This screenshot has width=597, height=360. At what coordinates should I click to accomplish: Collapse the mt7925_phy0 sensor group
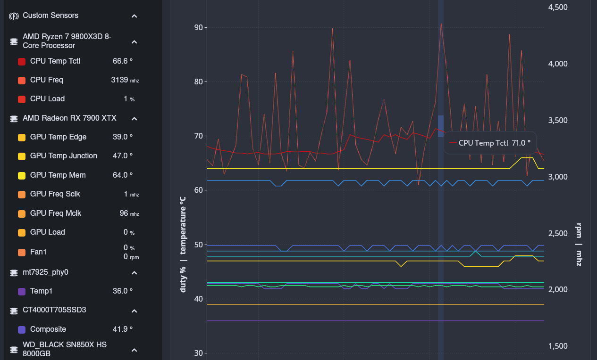(134, 273)
